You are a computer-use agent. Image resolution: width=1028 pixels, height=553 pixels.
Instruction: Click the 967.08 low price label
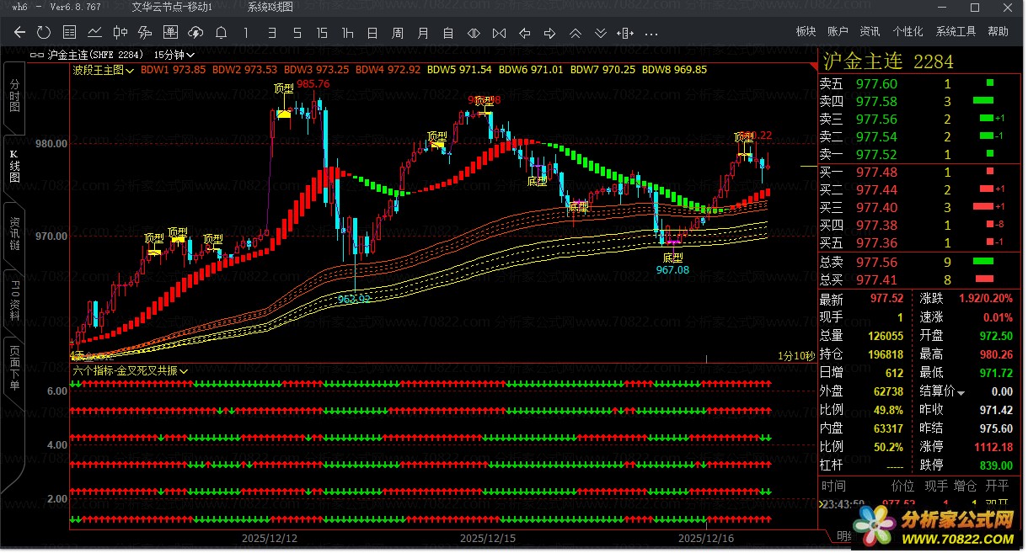click(x=672, y=270)
